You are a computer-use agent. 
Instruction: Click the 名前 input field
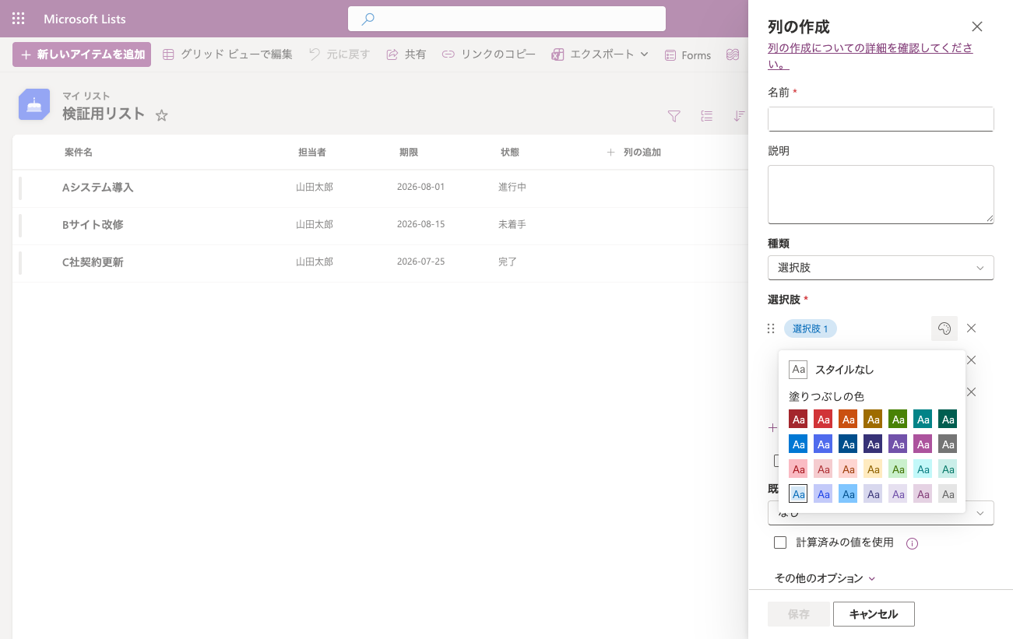point(881,119)
